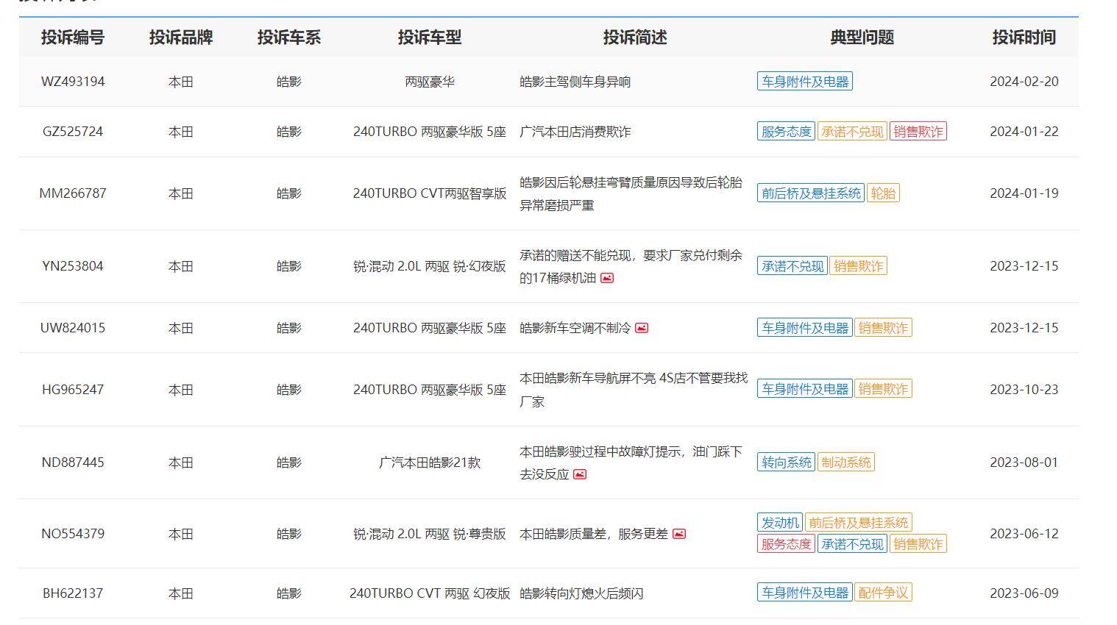Click 销售欺诈 tag in YN253804 row
Viewport: 1117px width, 625px height.
point(859,266)
